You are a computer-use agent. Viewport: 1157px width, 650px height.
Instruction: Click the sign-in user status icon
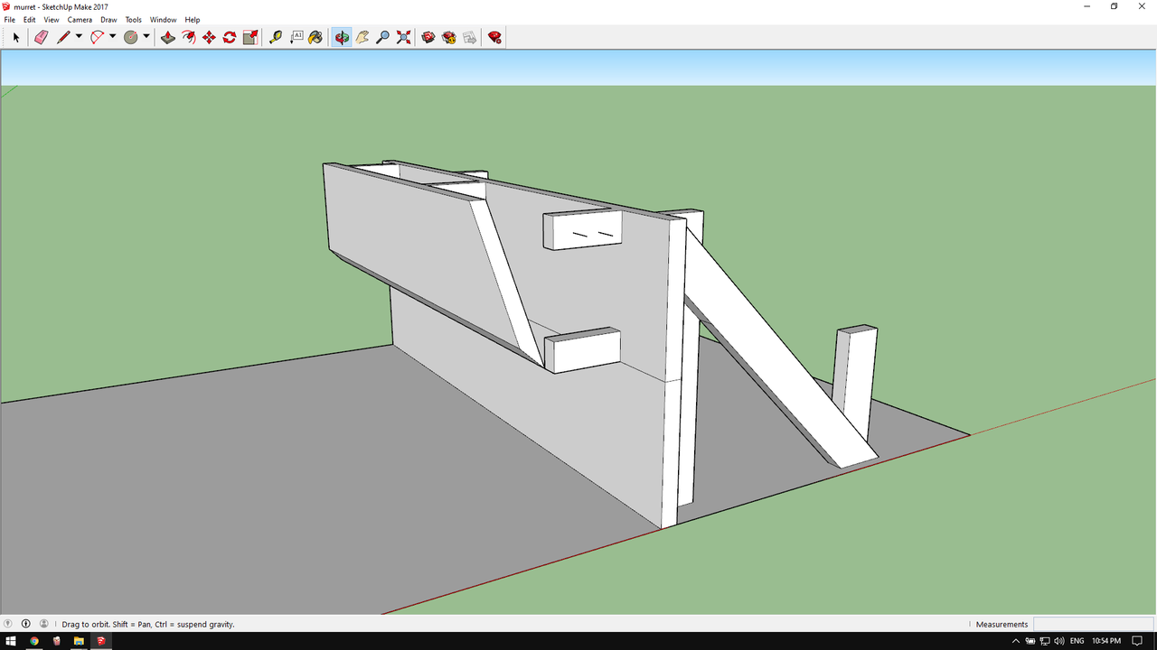click(43, 624)
